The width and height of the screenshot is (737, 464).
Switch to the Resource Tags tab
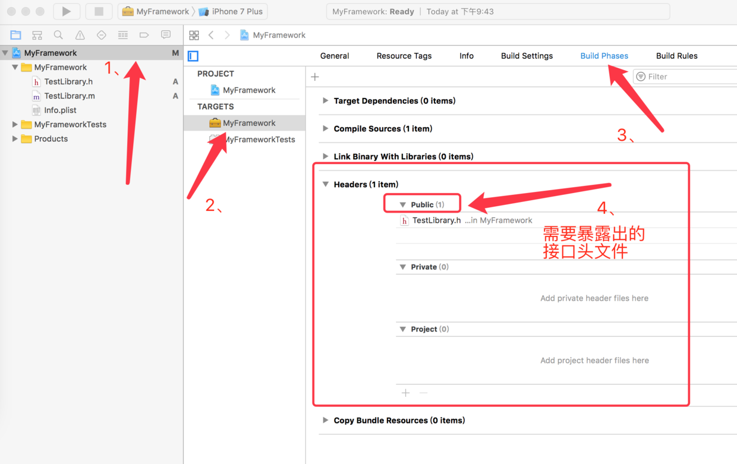point(404,56)
